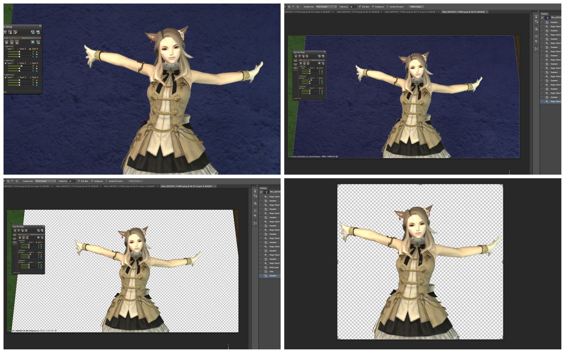Enable Sample All Layers in blue-background Photoshop window
Viewport: 565px width, 353px height.
click(x=388, y=7)
